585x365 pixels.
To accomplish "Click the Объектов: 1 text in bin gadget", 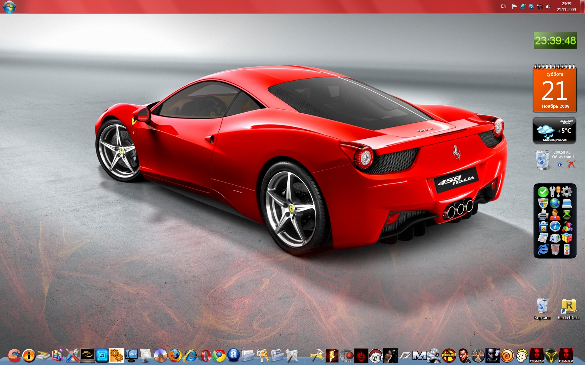I will (563, 157).
